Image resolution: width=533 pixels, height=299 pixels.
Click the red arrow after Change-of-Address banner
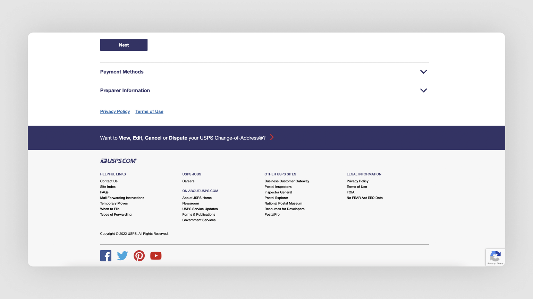pos(272,137)
